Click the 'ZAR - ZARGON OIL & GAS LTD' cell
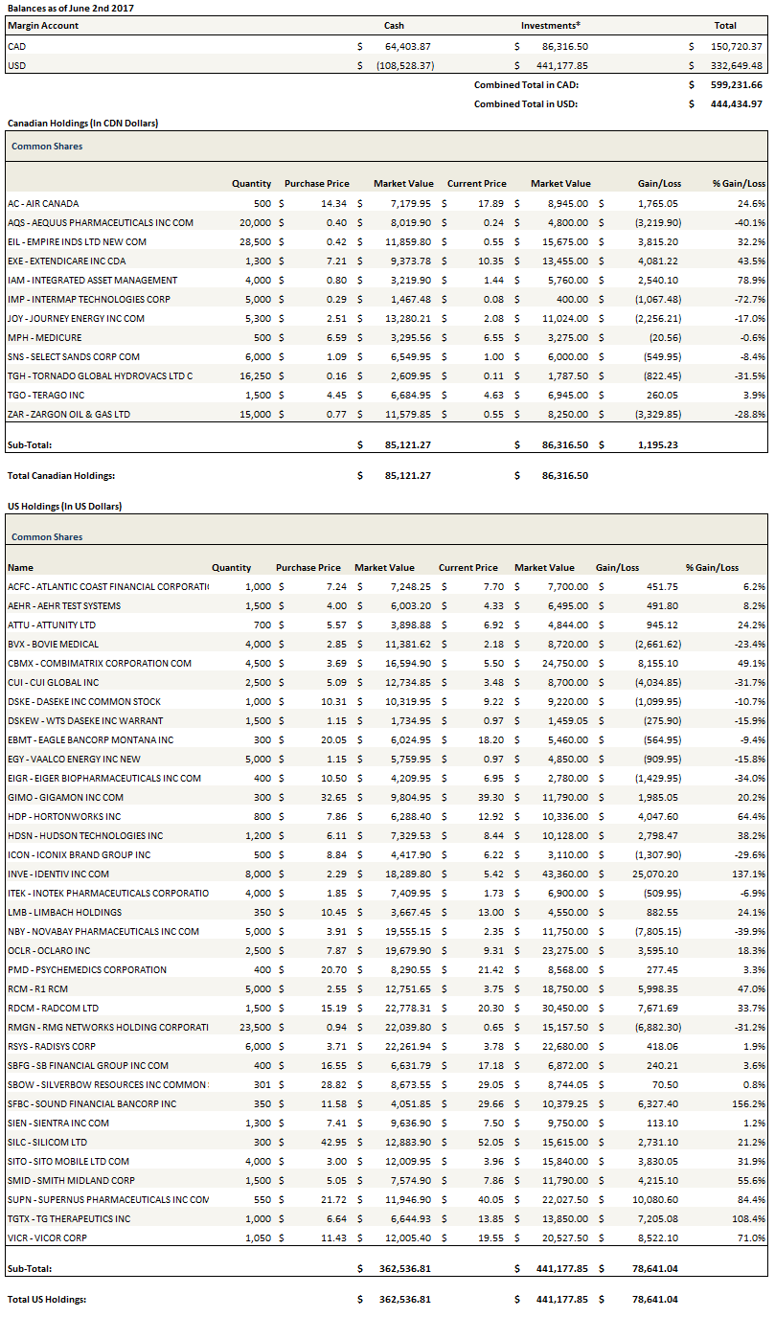This screenshot has width=775, height=1317. pos(68,414)
